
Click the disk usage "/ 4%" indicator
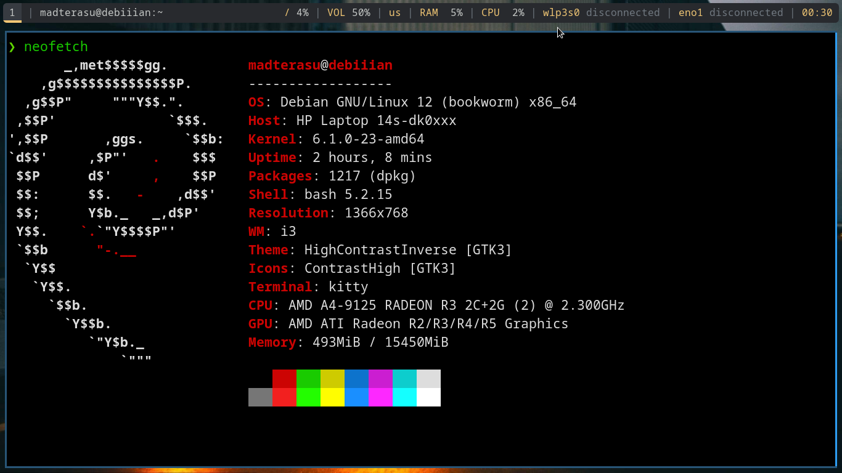pos(297,12)
